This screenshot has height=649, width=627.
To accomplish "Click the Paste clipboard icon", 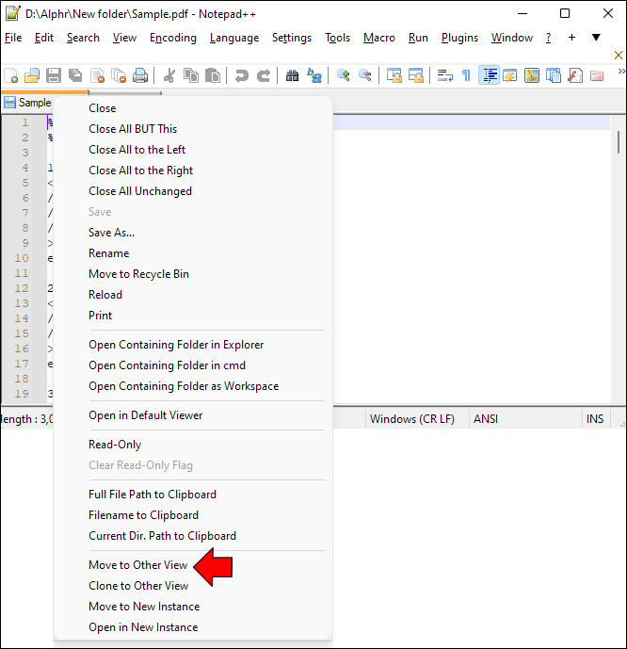I will (213, 75).
